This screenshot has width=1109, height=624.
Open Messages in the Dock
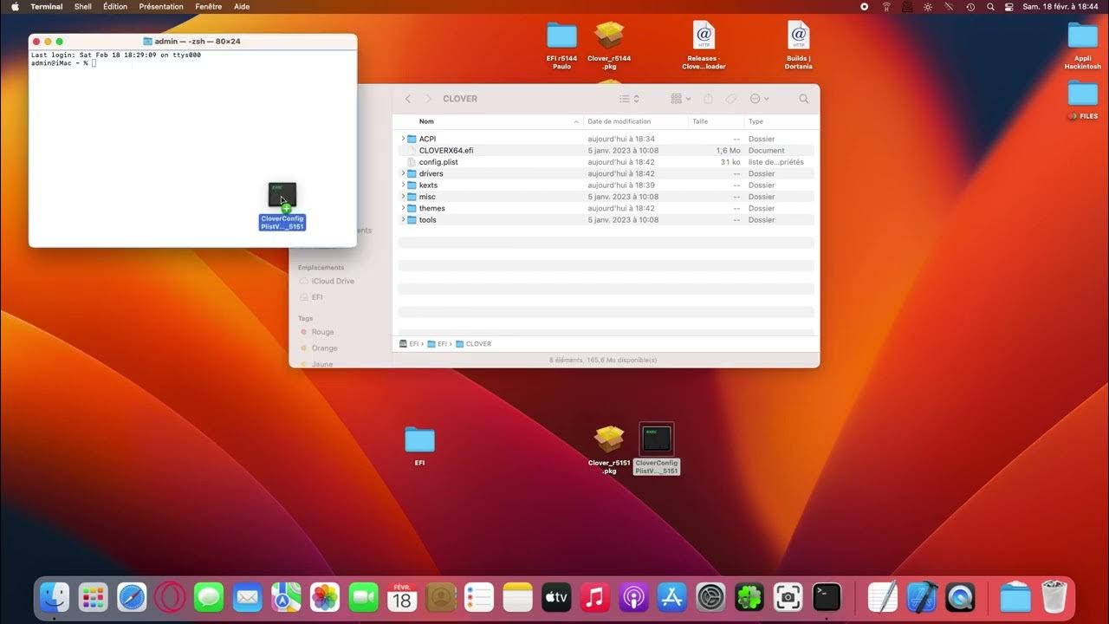click(x=209, y=596)
